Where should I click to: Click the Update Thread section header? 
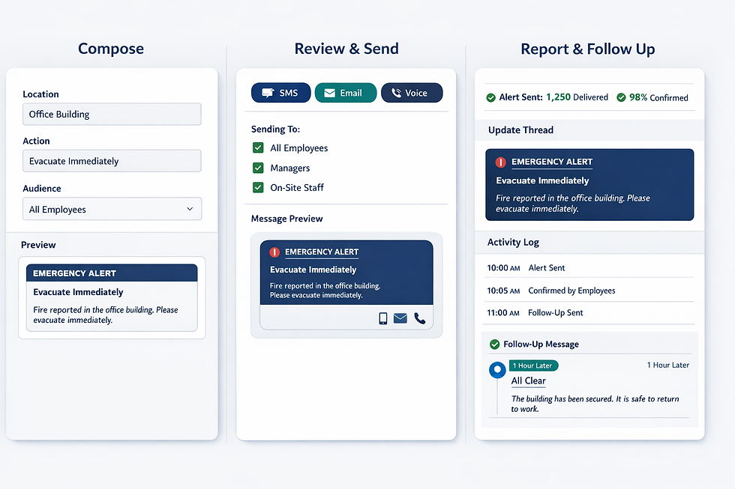(589, 130)
